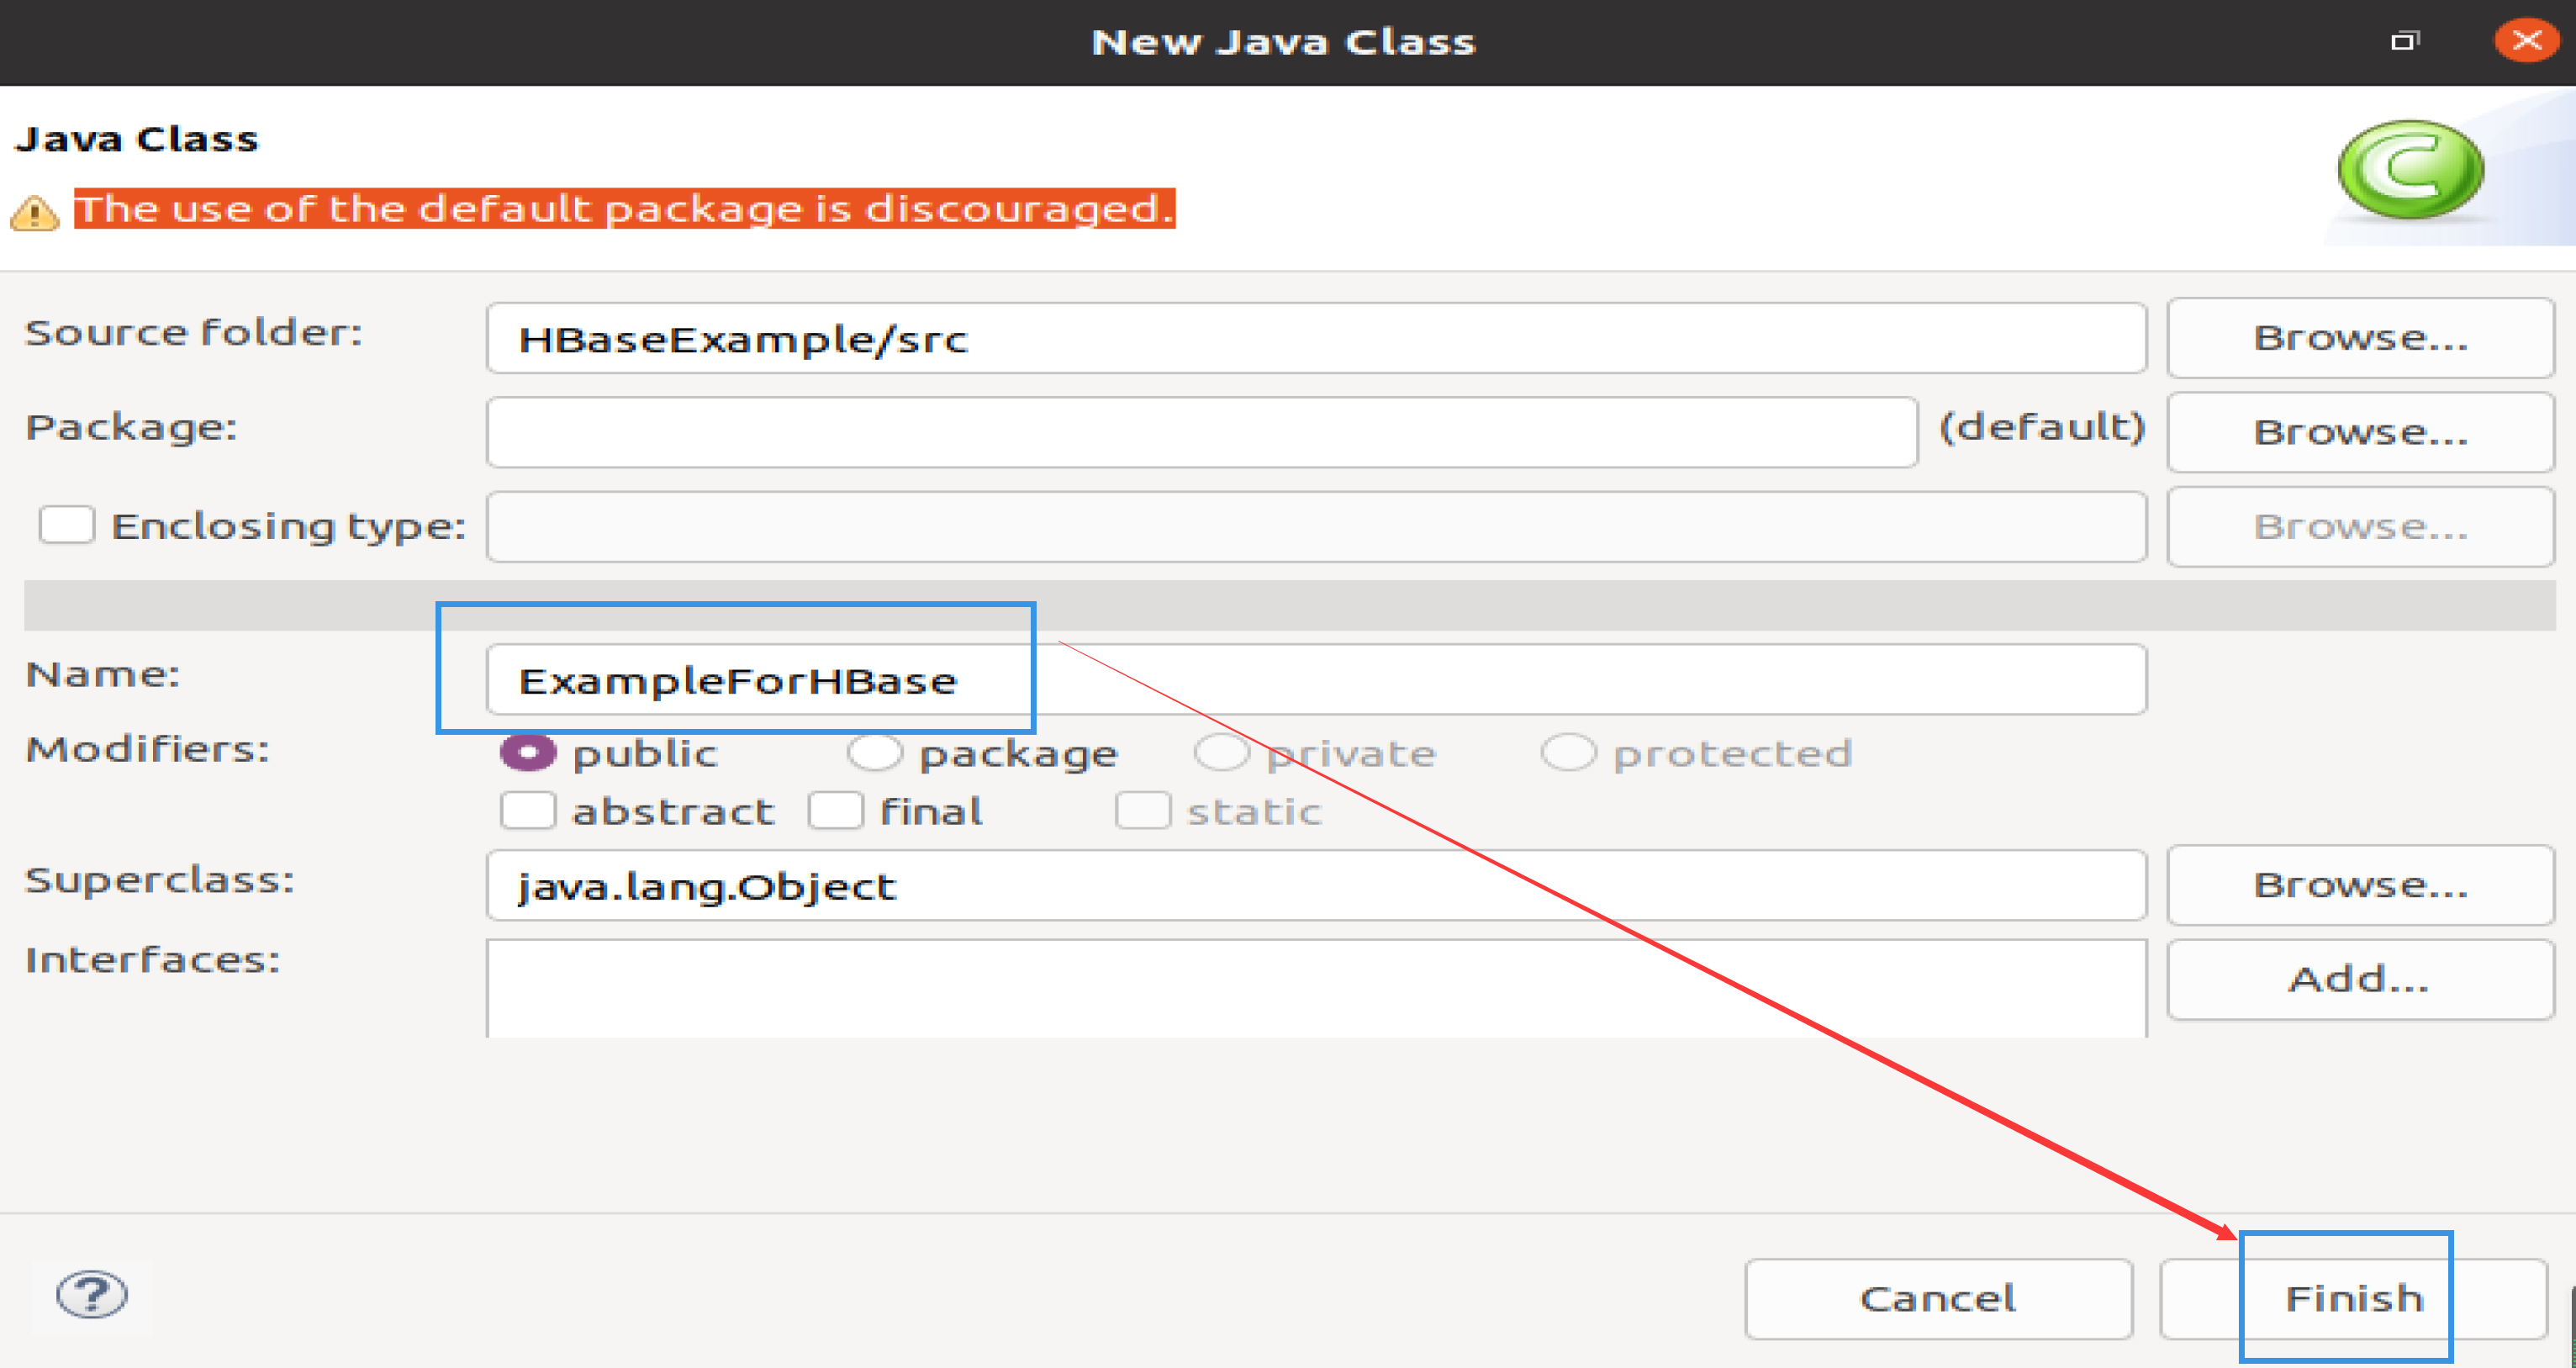
Task: Browse for the Enclosing type
Action: 2360,527
